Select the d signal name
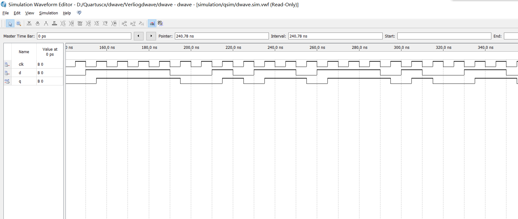This screenshot has height=219, width=518. coord(20,73)
